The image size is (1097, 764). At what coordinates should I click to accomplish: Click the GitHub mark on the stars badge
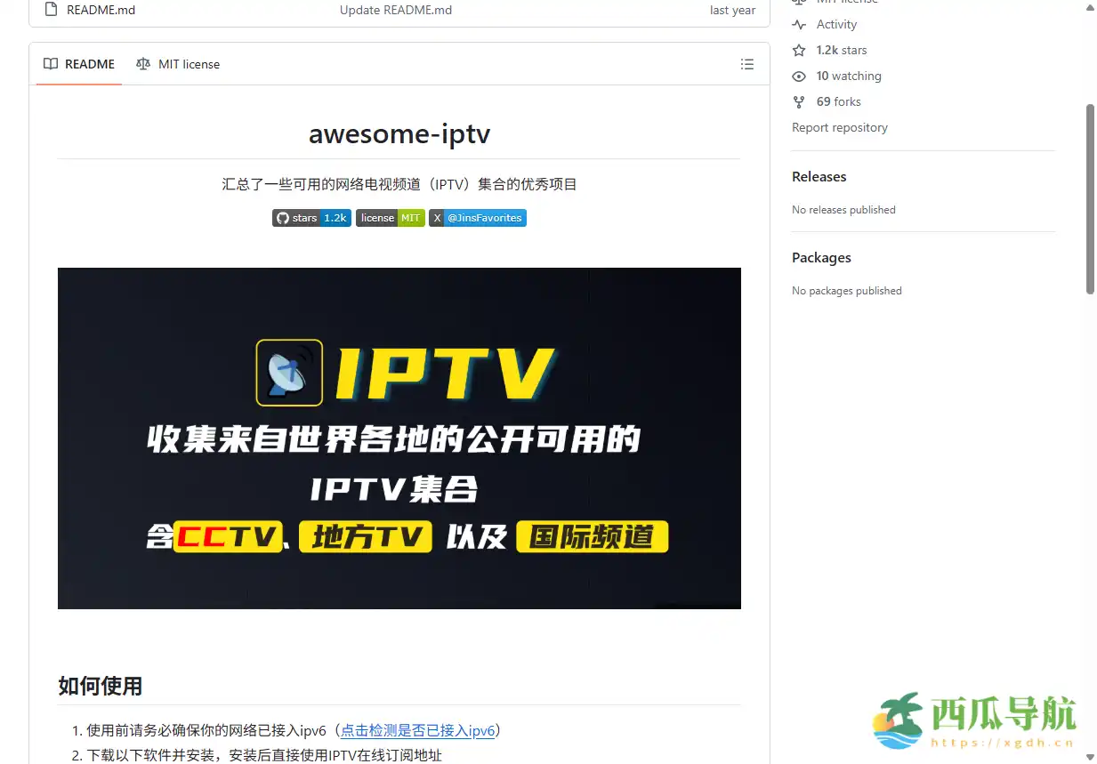[x=282, y=217]
